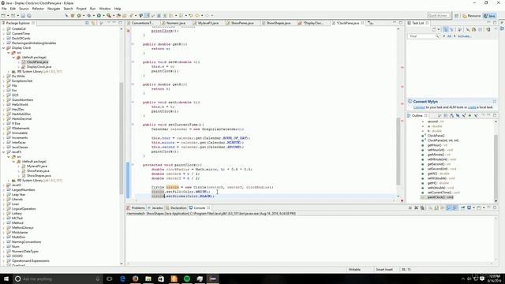
Task: Open the Run button dropdown arrow
Action: coord(103,16)
